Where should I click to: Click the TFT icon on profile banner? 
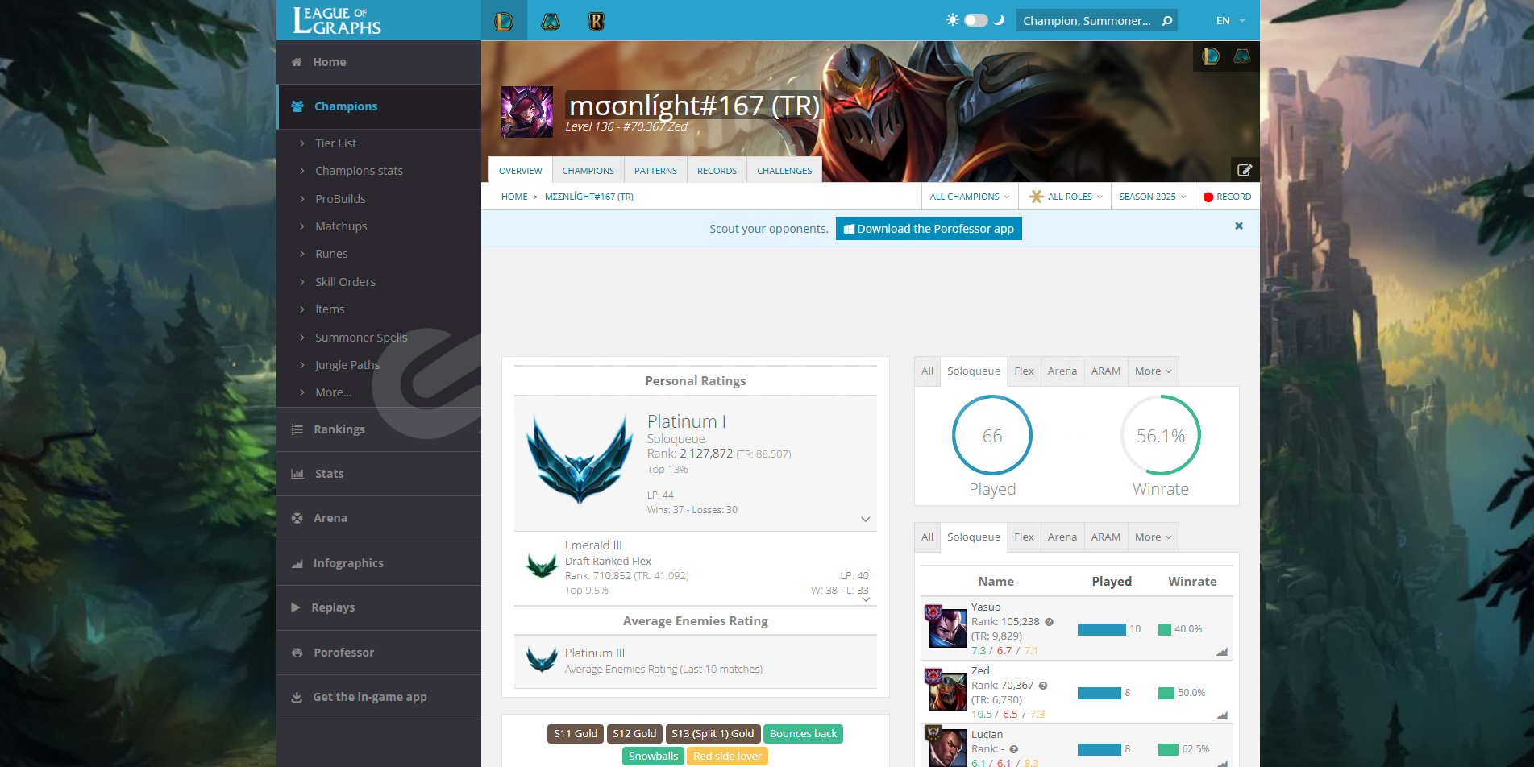click(1242, 56)
